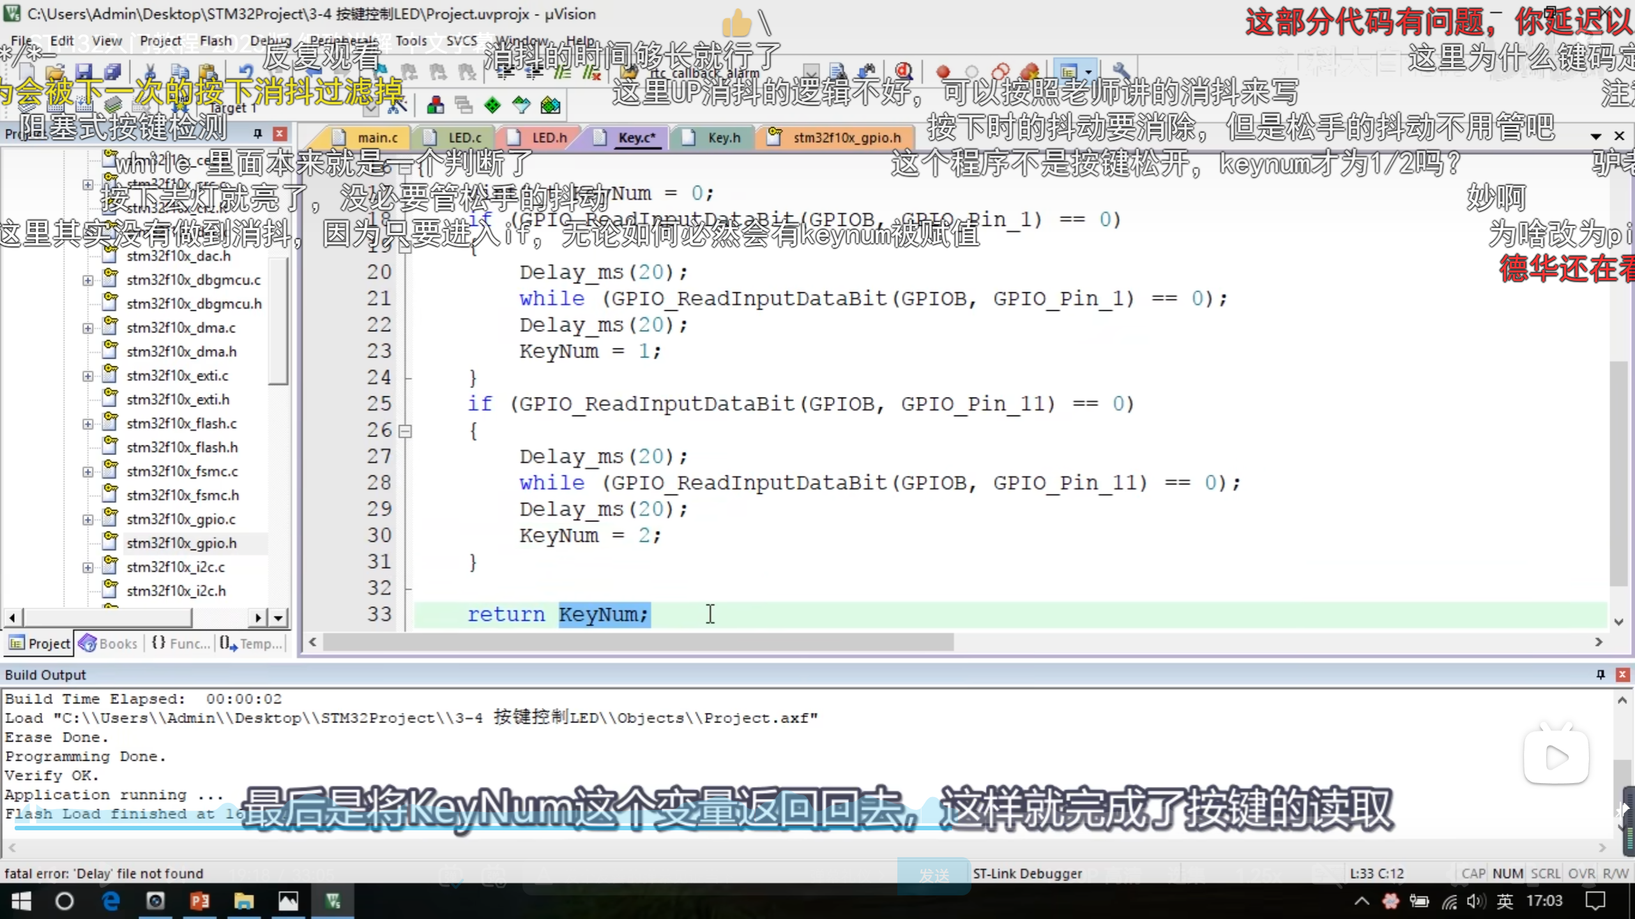Start the debug session icon
This screenshot has height=919, width=1635.
[903, 71]
